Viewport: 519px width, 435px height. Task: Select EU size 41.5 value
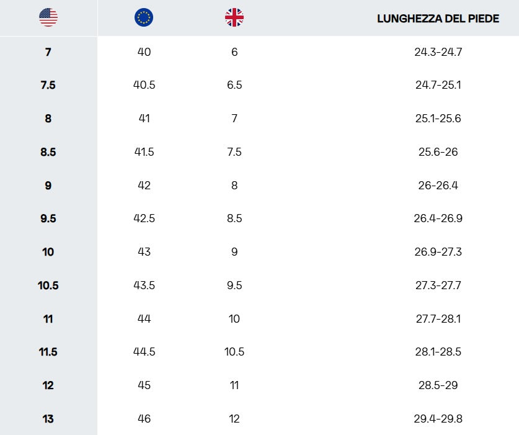click(144, 152)
